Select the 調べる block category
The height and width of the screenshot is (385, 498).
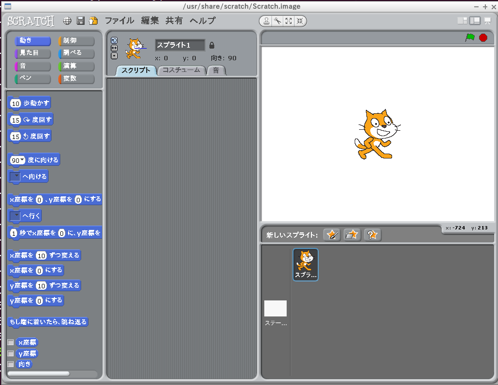[76, 53]
